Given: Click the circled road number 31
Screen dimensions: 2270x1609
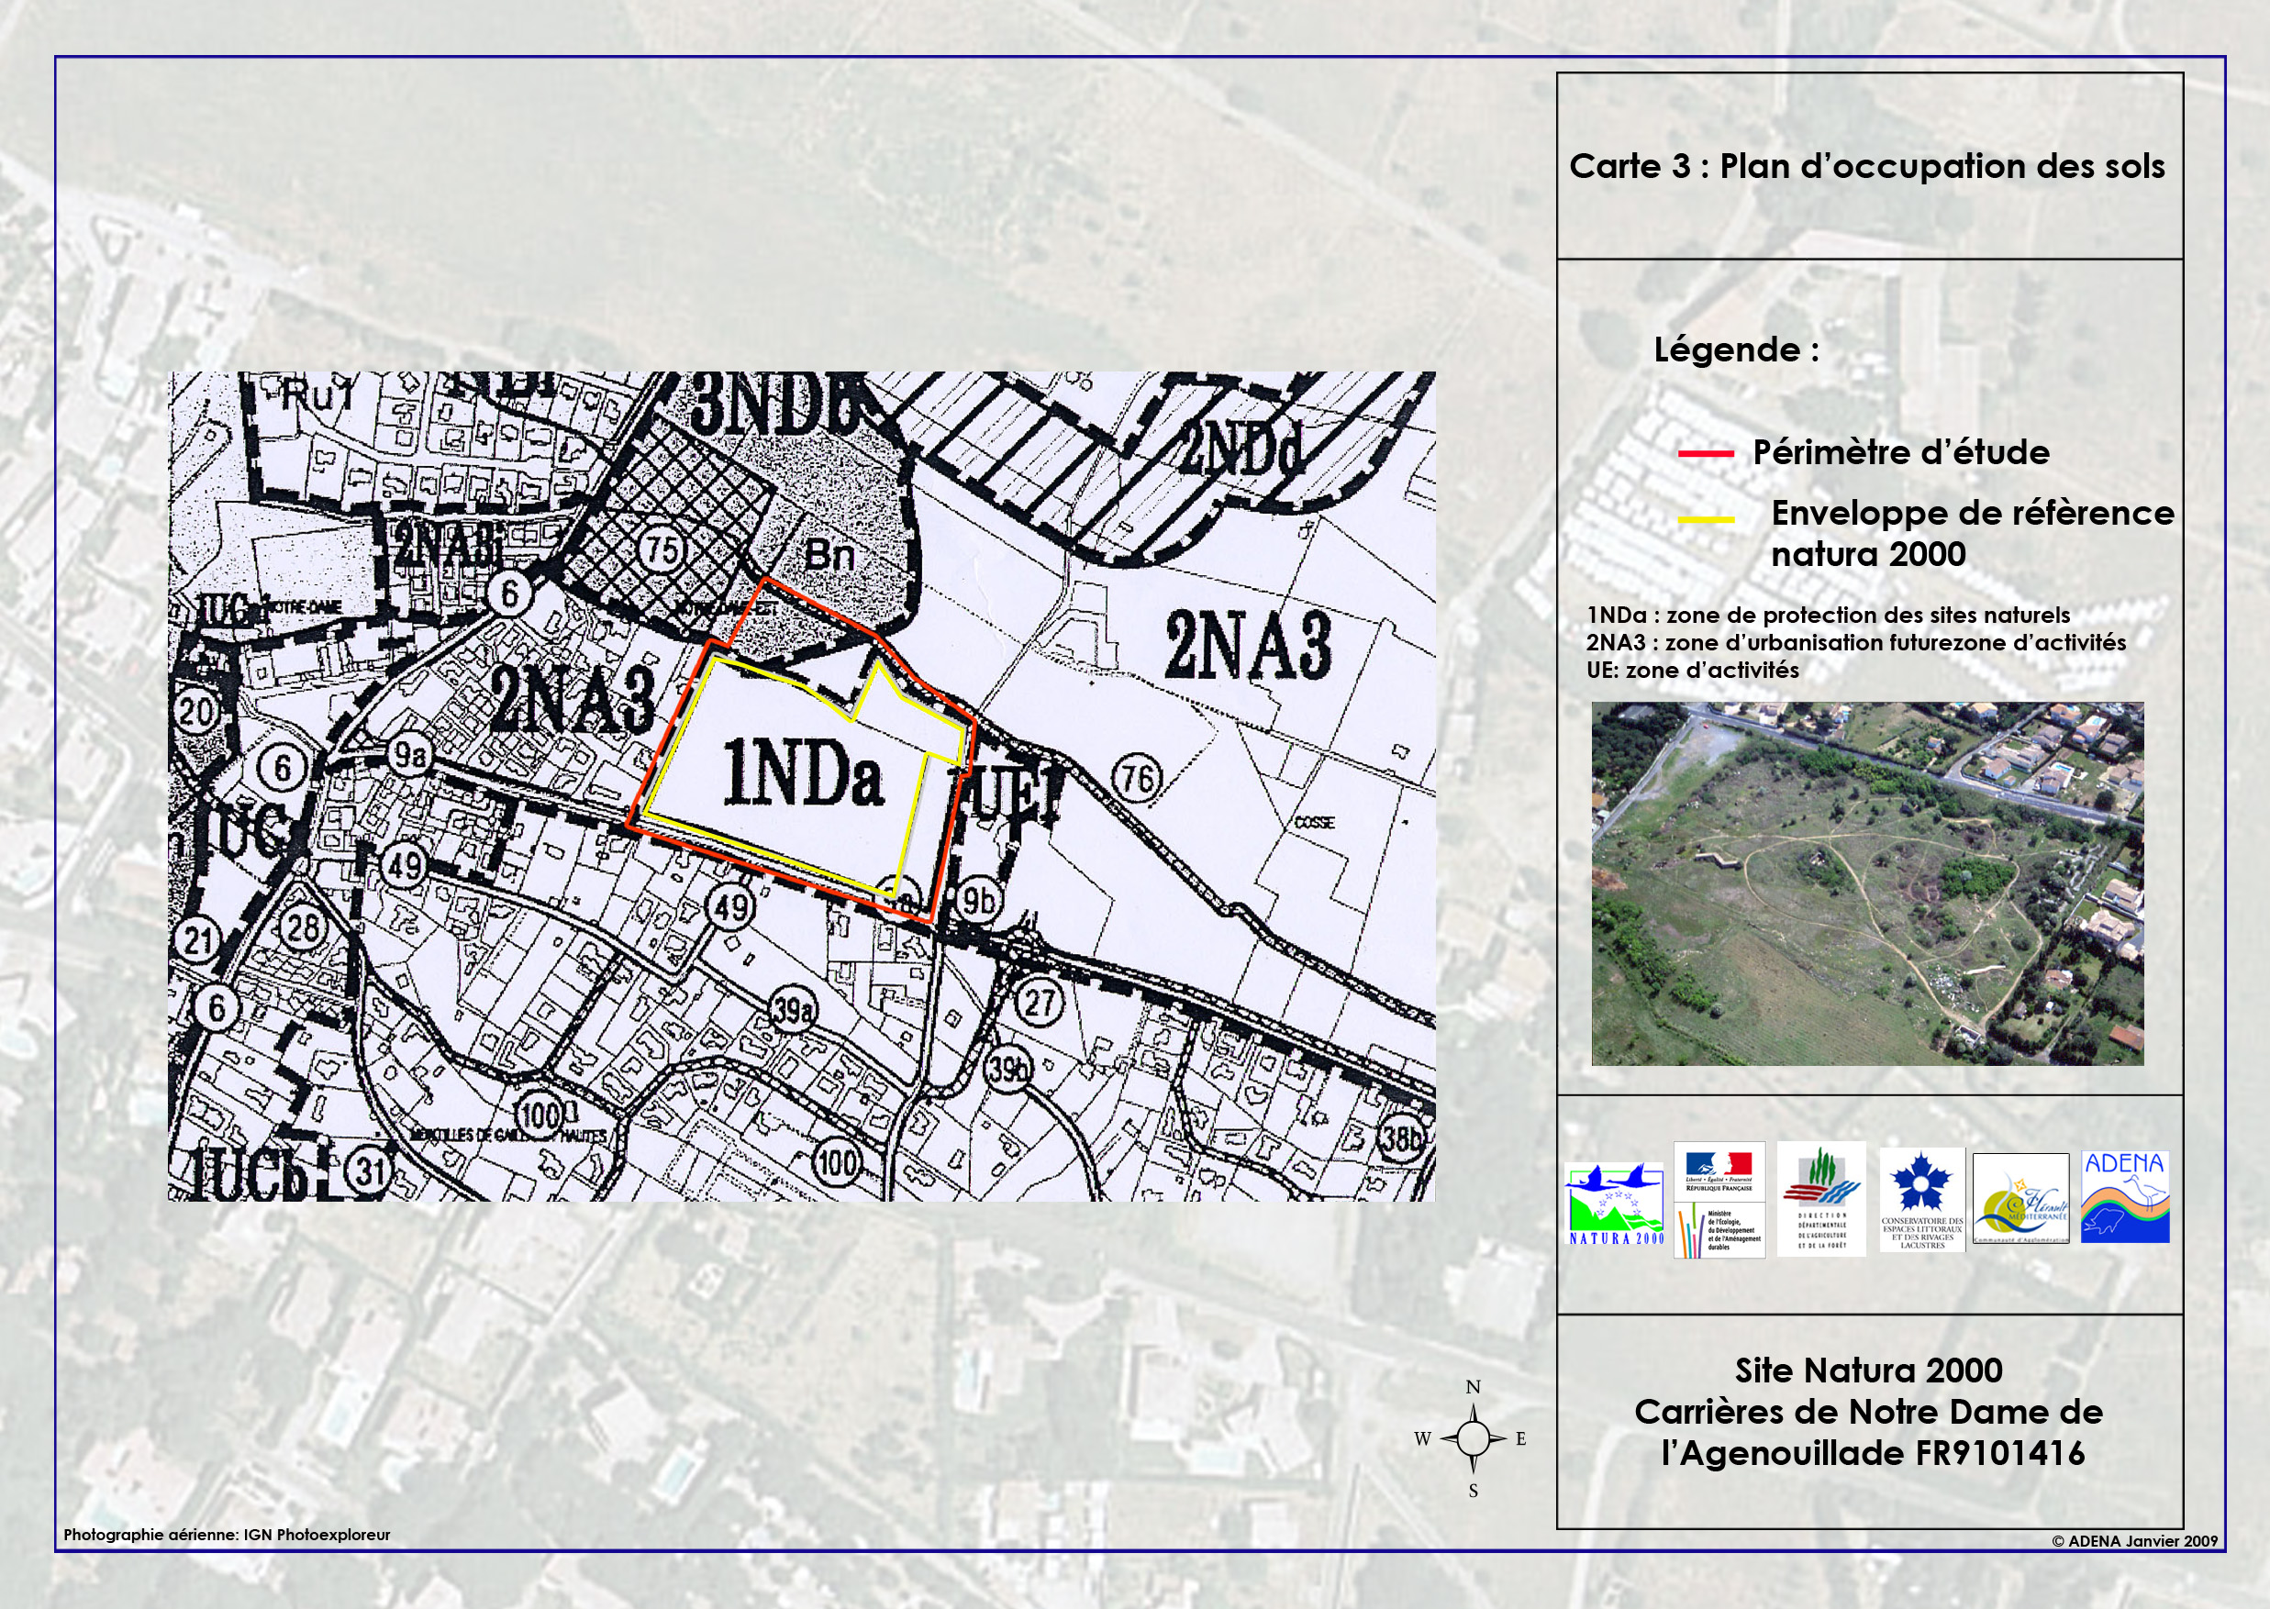Looking at the screenshot, I should pyautogui.click(x=370, y=1171).
